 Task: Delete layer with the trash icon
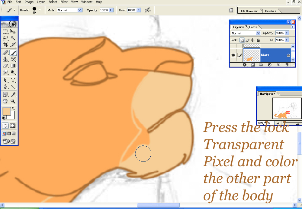click(287, 65)
